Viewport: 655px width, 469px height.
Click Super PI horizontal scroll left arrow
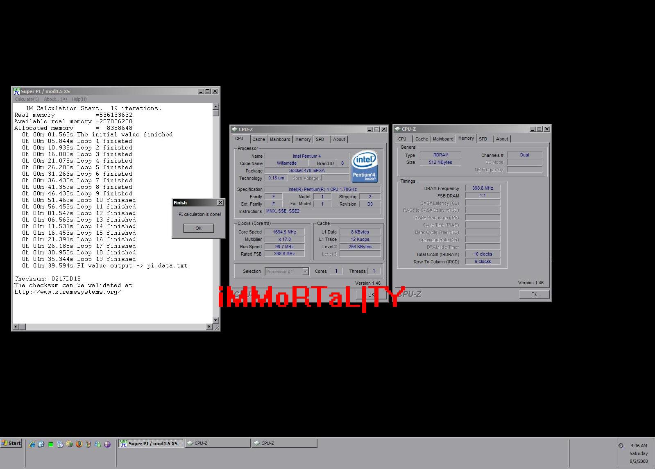[16, 326]
